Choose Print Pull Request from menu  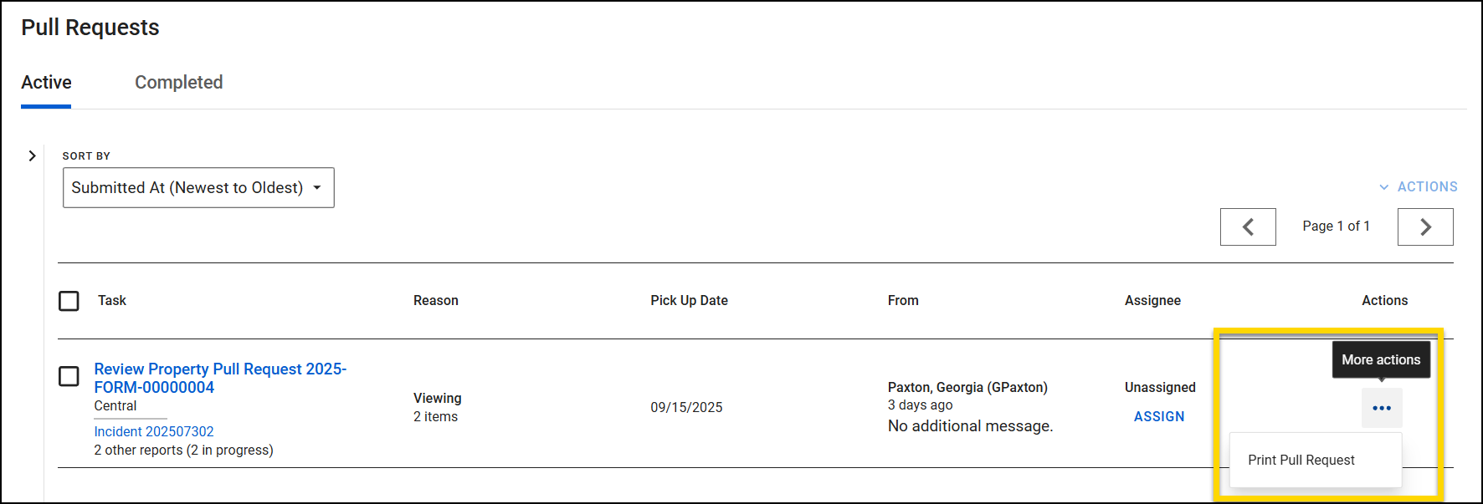coord(1301,461)
